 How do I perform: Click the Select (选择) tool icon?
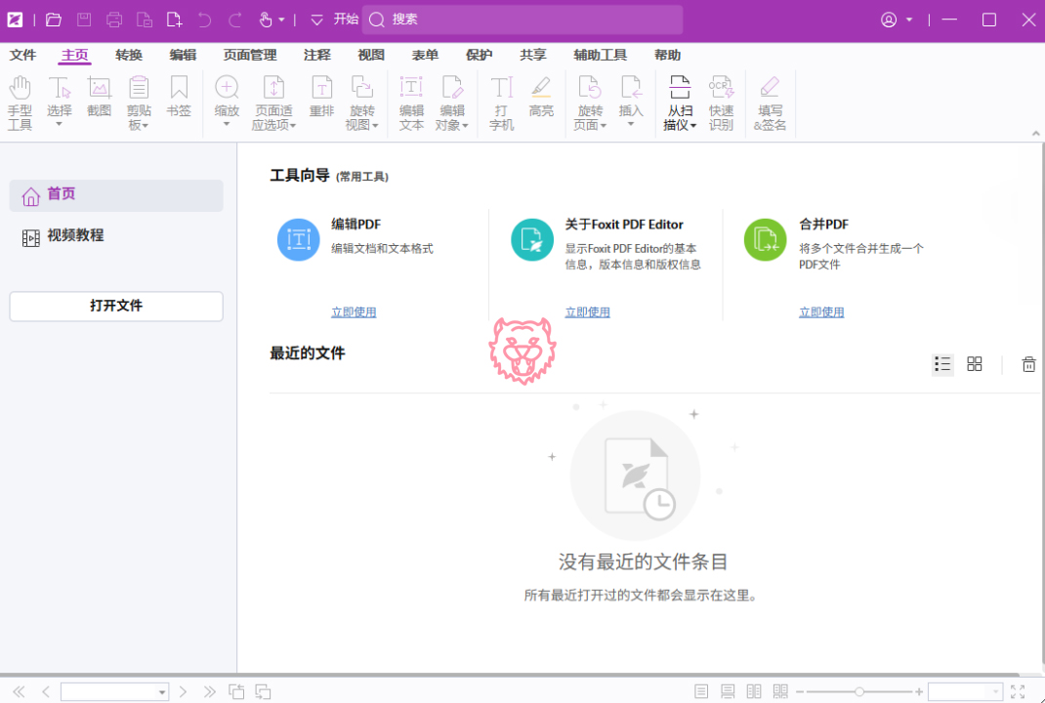(60, 88)
